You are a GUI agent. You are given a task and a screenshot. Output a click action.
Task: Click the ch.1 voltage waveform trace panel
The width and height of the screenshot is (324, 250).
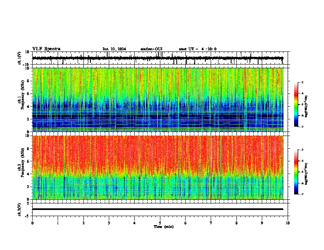160,58
